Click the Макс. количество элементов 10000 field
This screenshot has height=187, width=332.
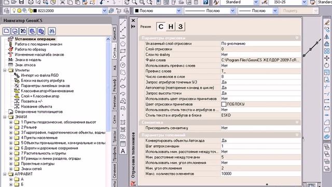(260, 173)
